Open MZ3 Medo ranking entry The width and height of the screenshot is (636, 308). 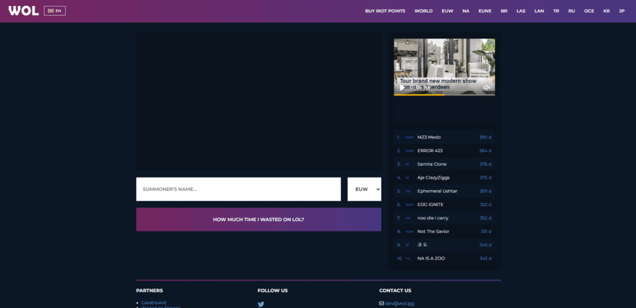click(x=444, y=137)
